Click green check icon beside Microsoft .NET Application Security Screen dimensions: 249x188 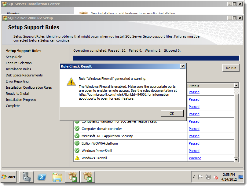pyautogui.click(x=77, y=136)
